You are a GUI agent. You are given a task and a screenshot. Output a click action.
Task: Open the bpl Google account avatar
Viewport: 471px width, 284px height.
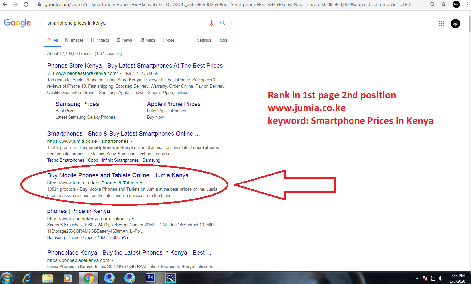(x=455, y=23)
